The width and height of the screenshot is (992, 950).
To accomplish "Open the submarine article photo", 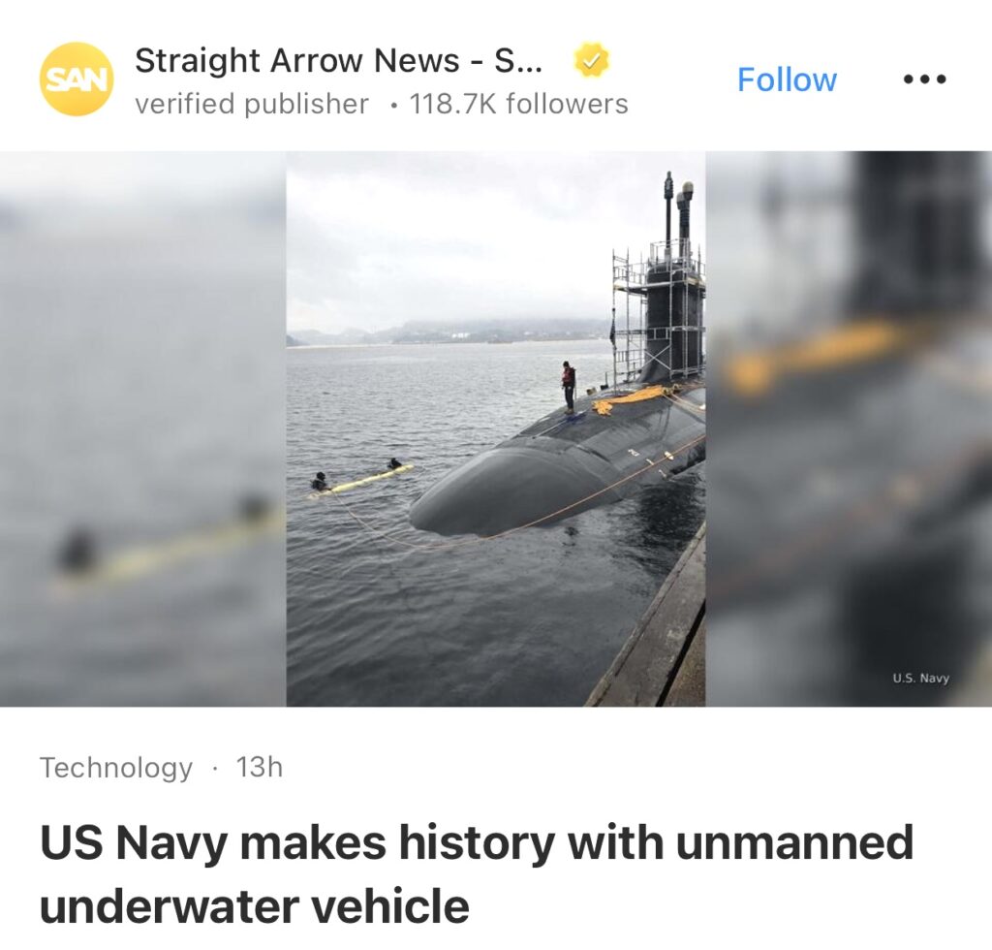I will pyautogui.click(x=495, y=428).
